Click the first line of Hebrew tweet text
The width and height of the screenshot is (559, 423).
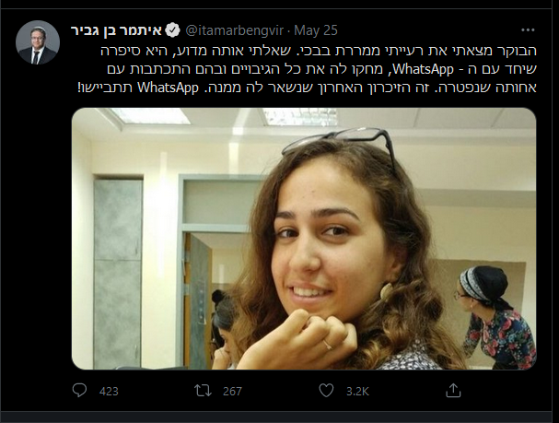pyautogui.click(x=319, y=51)
